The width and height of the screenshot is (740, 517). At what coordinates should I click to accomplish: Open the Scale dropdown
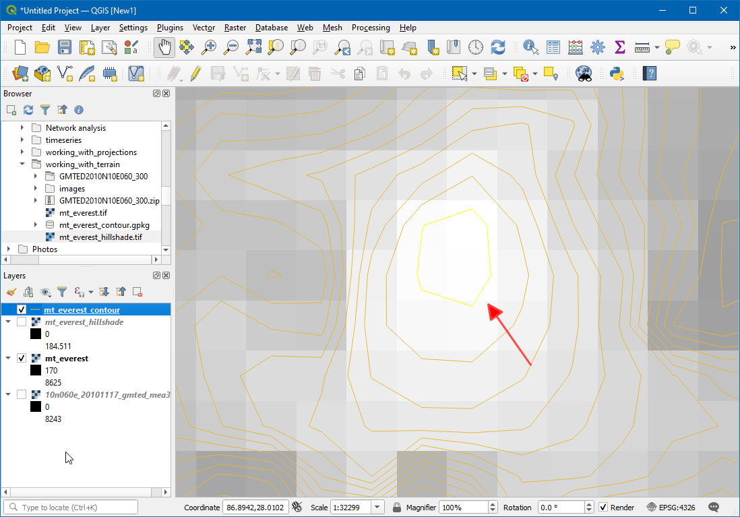377,508
